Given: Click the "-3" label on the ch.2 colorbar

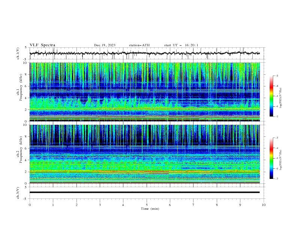Looking at the screenshot, I should [276, 138].
